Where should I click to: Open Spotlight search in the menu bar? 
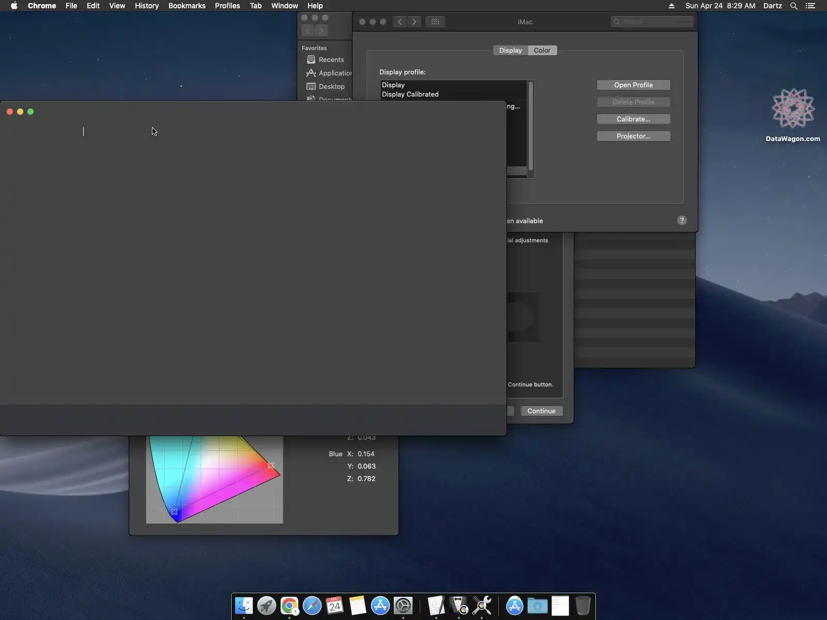point(794,6)
